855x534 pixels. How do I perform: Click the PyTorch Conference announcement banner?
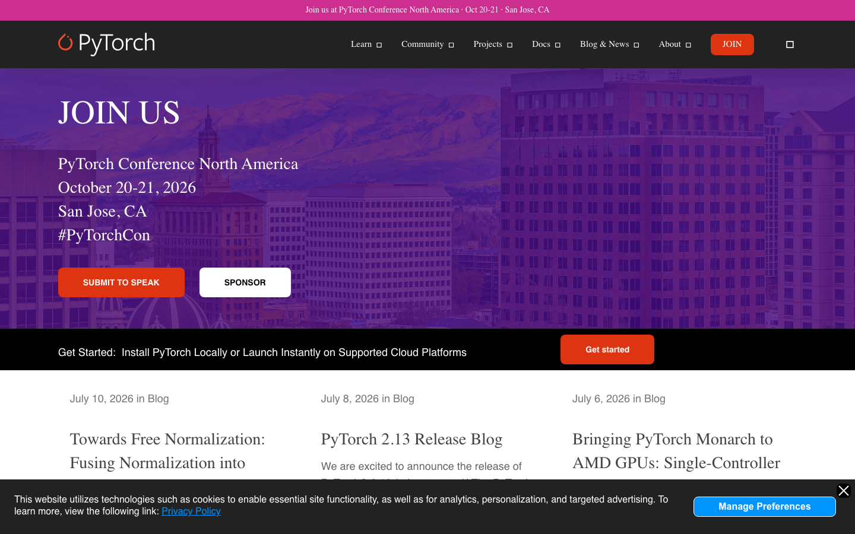(x=427, y=10)
